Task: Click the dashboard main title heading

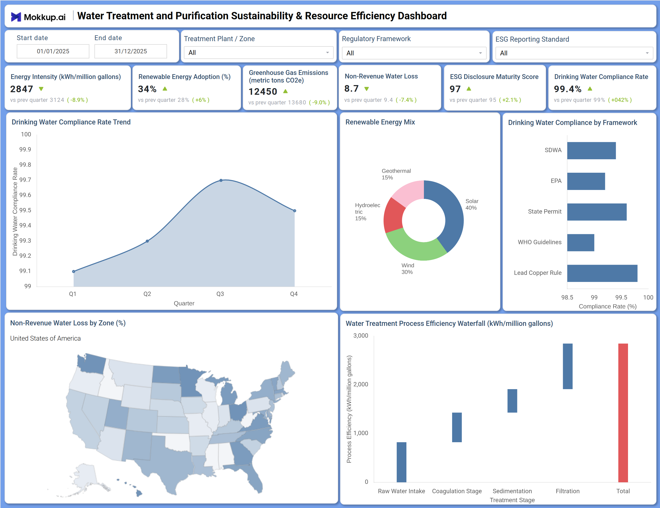Action: 262,16
